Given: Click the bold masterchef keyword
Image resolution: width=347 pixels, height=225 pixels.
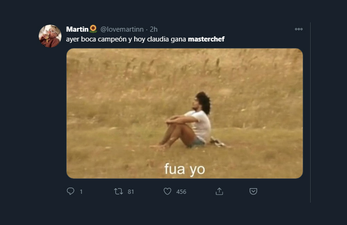Looking at the screenshot, I should click(206, 39).
